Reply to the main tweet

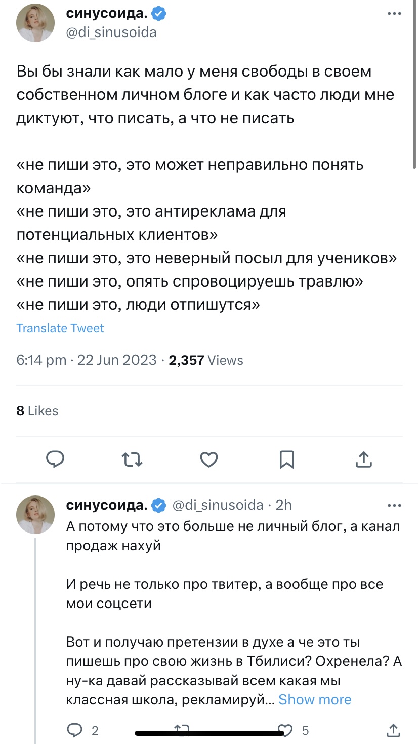point(55,459)
